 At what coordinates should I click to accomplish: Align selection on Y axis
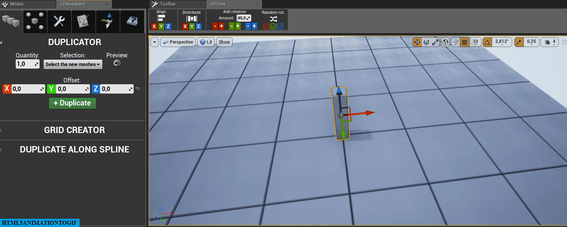pyautogui.click(x=161, y=26)
